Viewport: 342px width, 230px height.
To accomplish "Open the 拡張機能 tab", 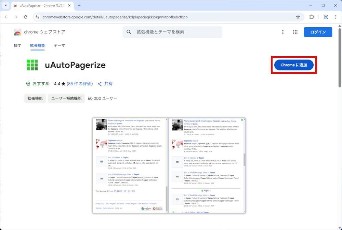I will [x=38, y=45].
